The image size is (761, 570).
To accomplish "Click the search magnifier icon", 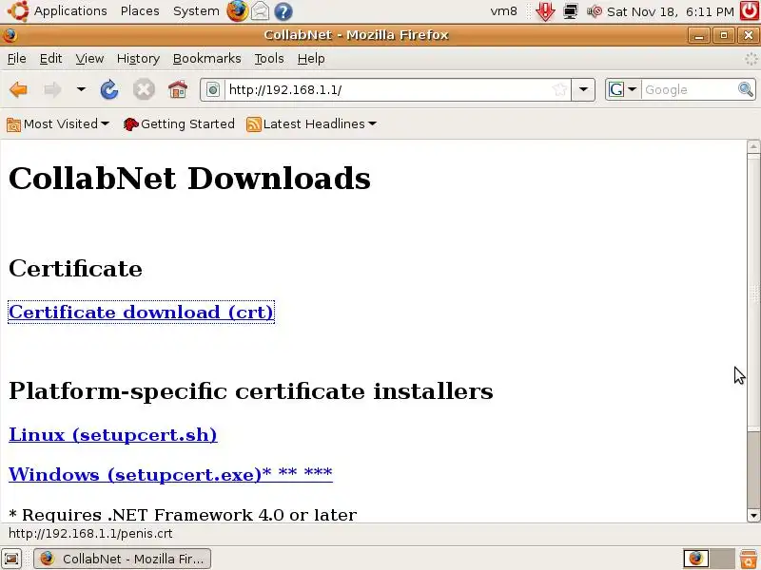I will 746,89.
